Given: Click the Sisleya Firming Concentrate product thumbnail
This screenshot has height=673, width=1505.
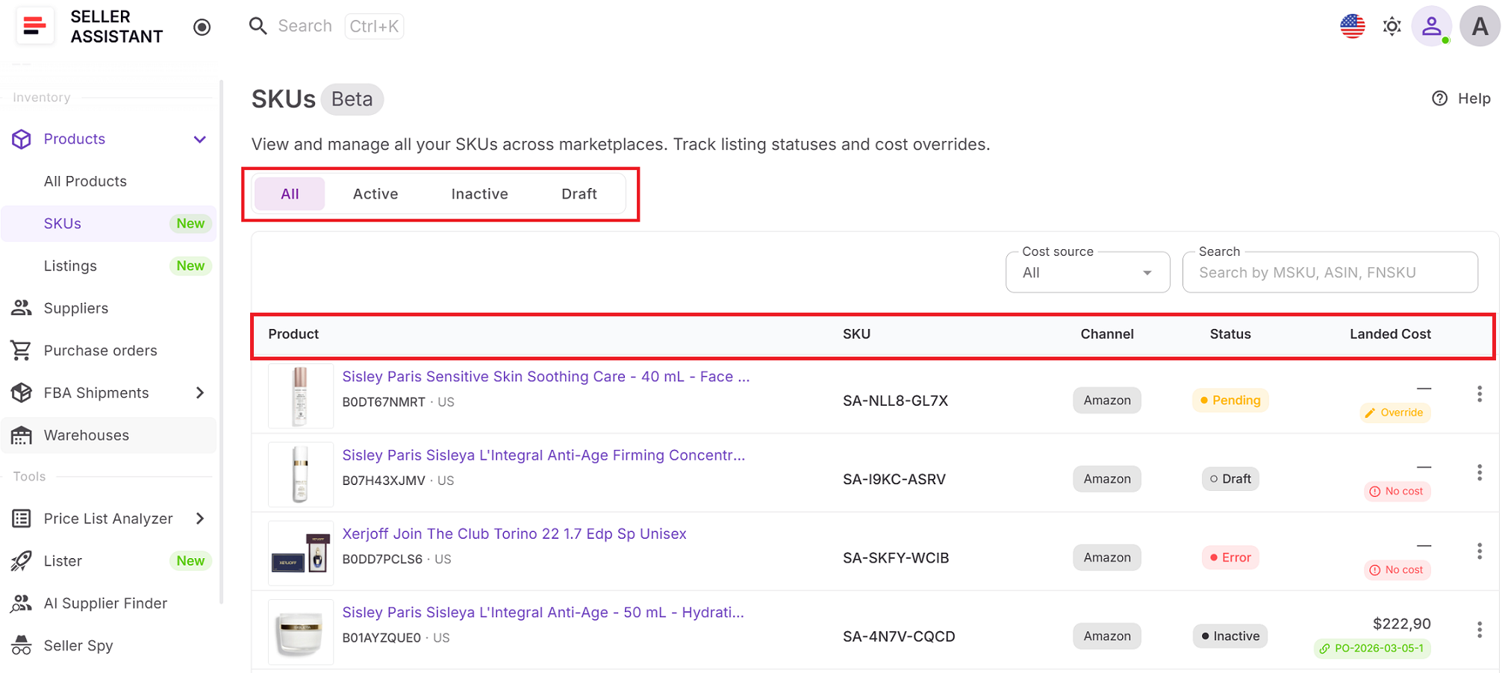Looking at the screenshot, I should [x=300, y=474].
